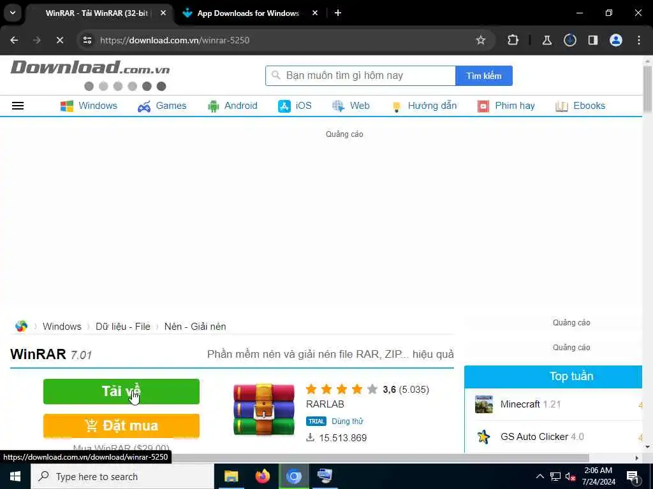This screenshot has width=653, height=489.
Task: Click the address bar URL
Action: pos(175,40)
